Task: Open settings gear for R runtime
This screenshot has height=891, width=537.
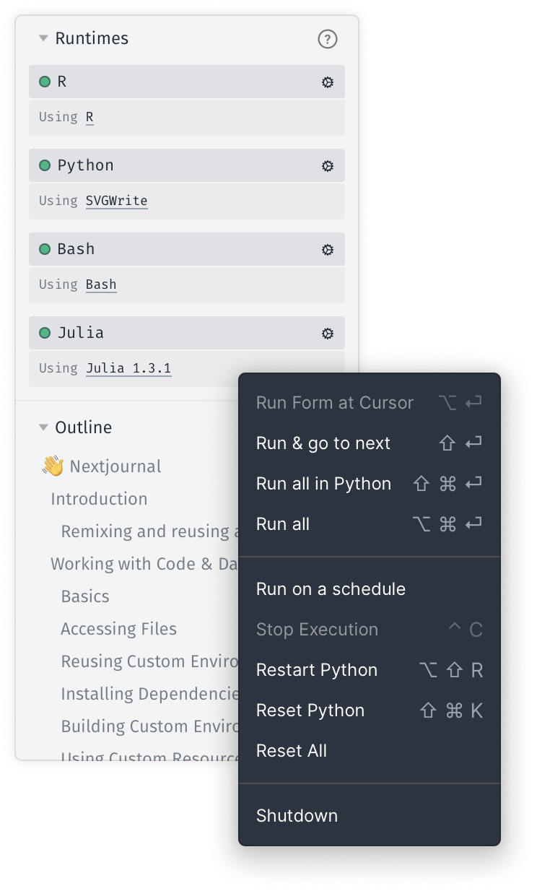Action: [x=328, y=82]
